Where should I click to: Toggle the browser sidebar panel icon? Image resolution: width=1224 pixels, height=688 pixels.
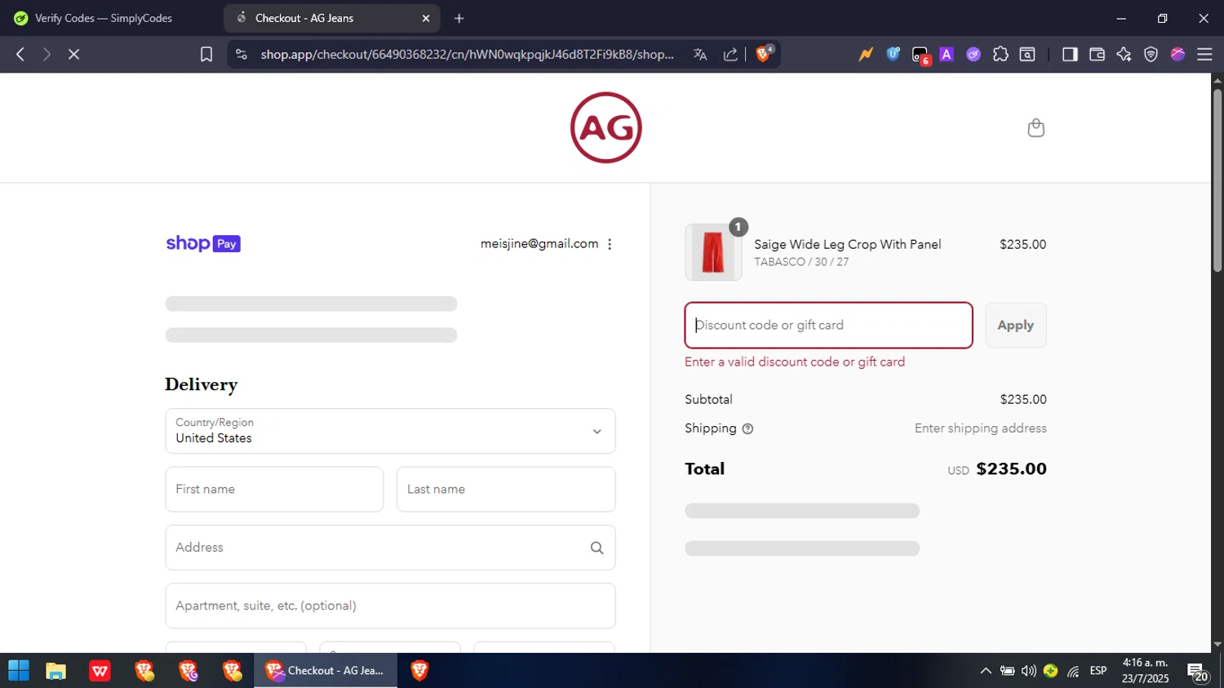pos(1070,54)
